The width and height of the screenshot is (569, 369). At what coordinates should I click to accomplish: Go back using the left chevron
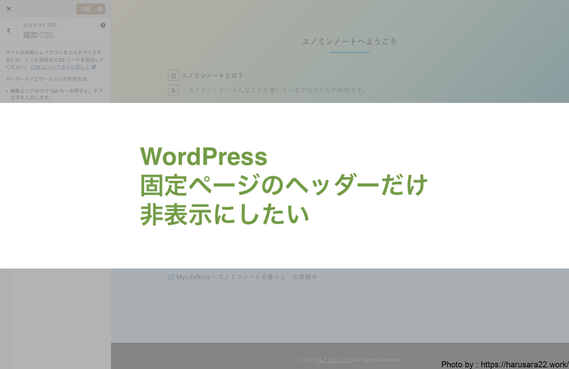(x=9, y=31)
